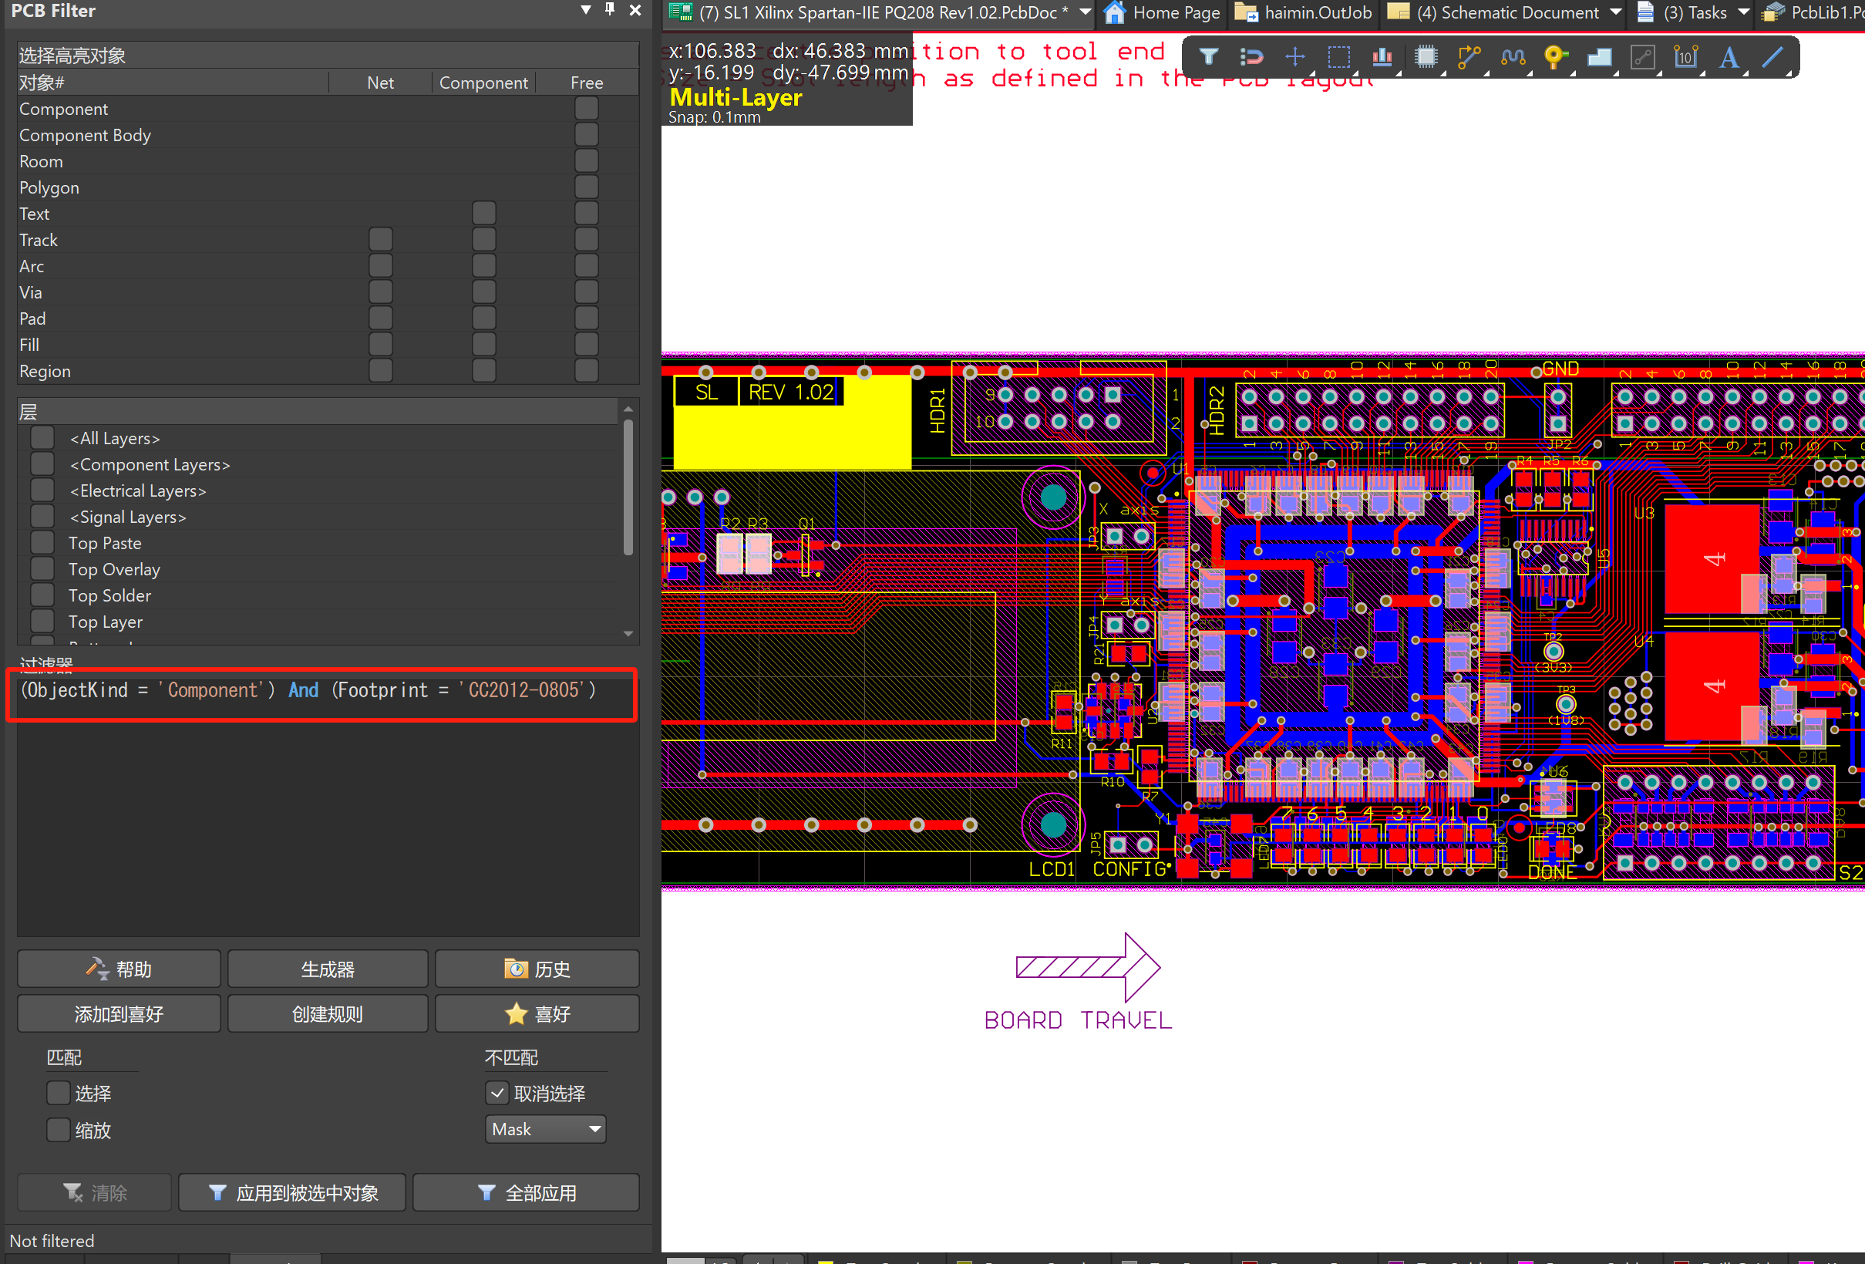Choose the dashed rectangle selection tool
The width and height of the screenshot is (1865, 1264).
coord(1338,56)
